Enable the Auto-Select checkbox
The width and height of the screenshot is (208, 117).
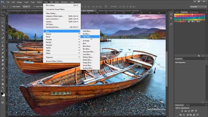pyautogui.click(x=11, y=6)
